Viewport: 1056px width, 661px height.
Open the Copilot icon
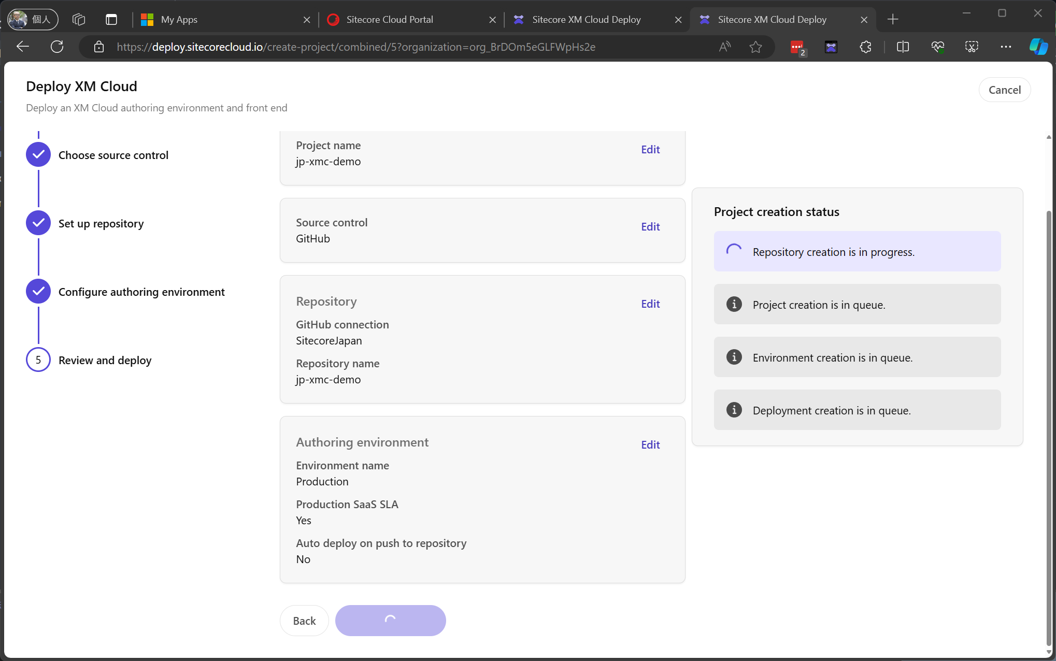[1038, 47]
